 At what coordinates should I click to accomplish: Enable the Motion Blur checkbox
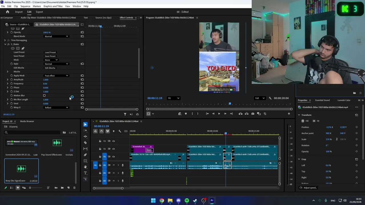pos(44,95)
